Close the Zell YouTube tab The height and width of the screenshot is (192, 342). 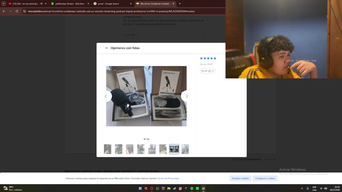46,4
